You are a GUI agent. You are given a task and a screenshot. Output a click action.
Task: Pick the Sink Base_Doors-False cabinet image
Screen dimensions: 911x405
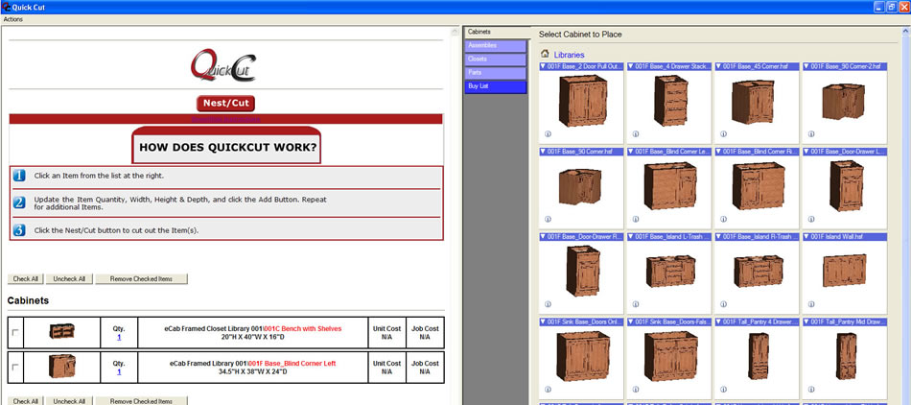point(670,356)
